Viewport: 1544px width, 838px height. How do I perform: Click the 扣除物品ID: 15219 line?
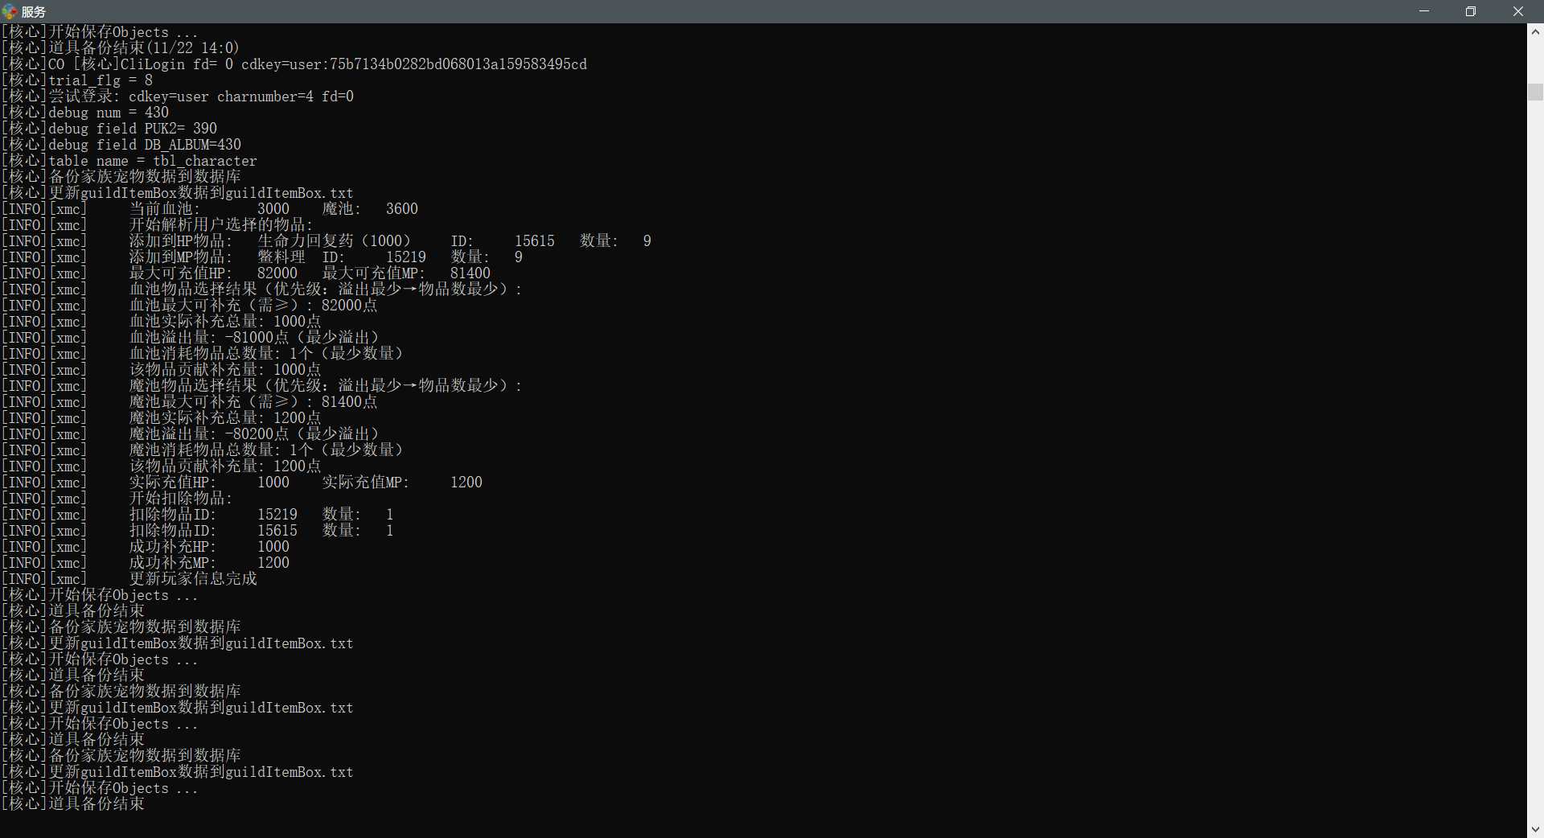point(198,515)
